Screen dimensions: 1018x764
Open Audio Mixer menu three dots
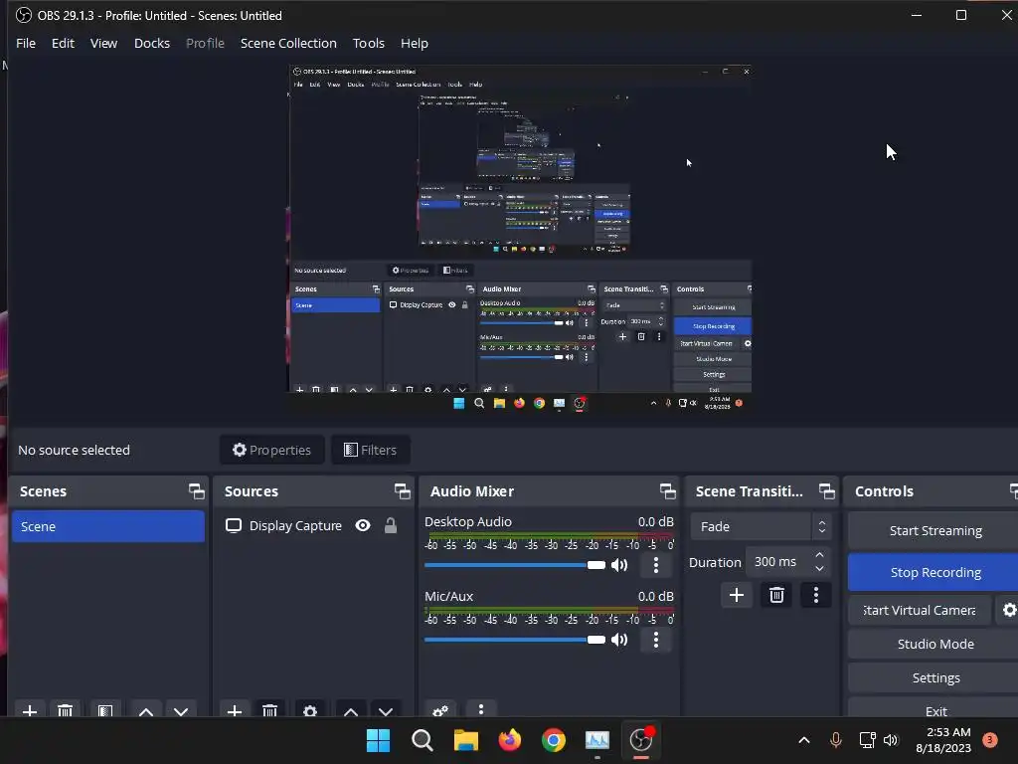tap(481, 708)
